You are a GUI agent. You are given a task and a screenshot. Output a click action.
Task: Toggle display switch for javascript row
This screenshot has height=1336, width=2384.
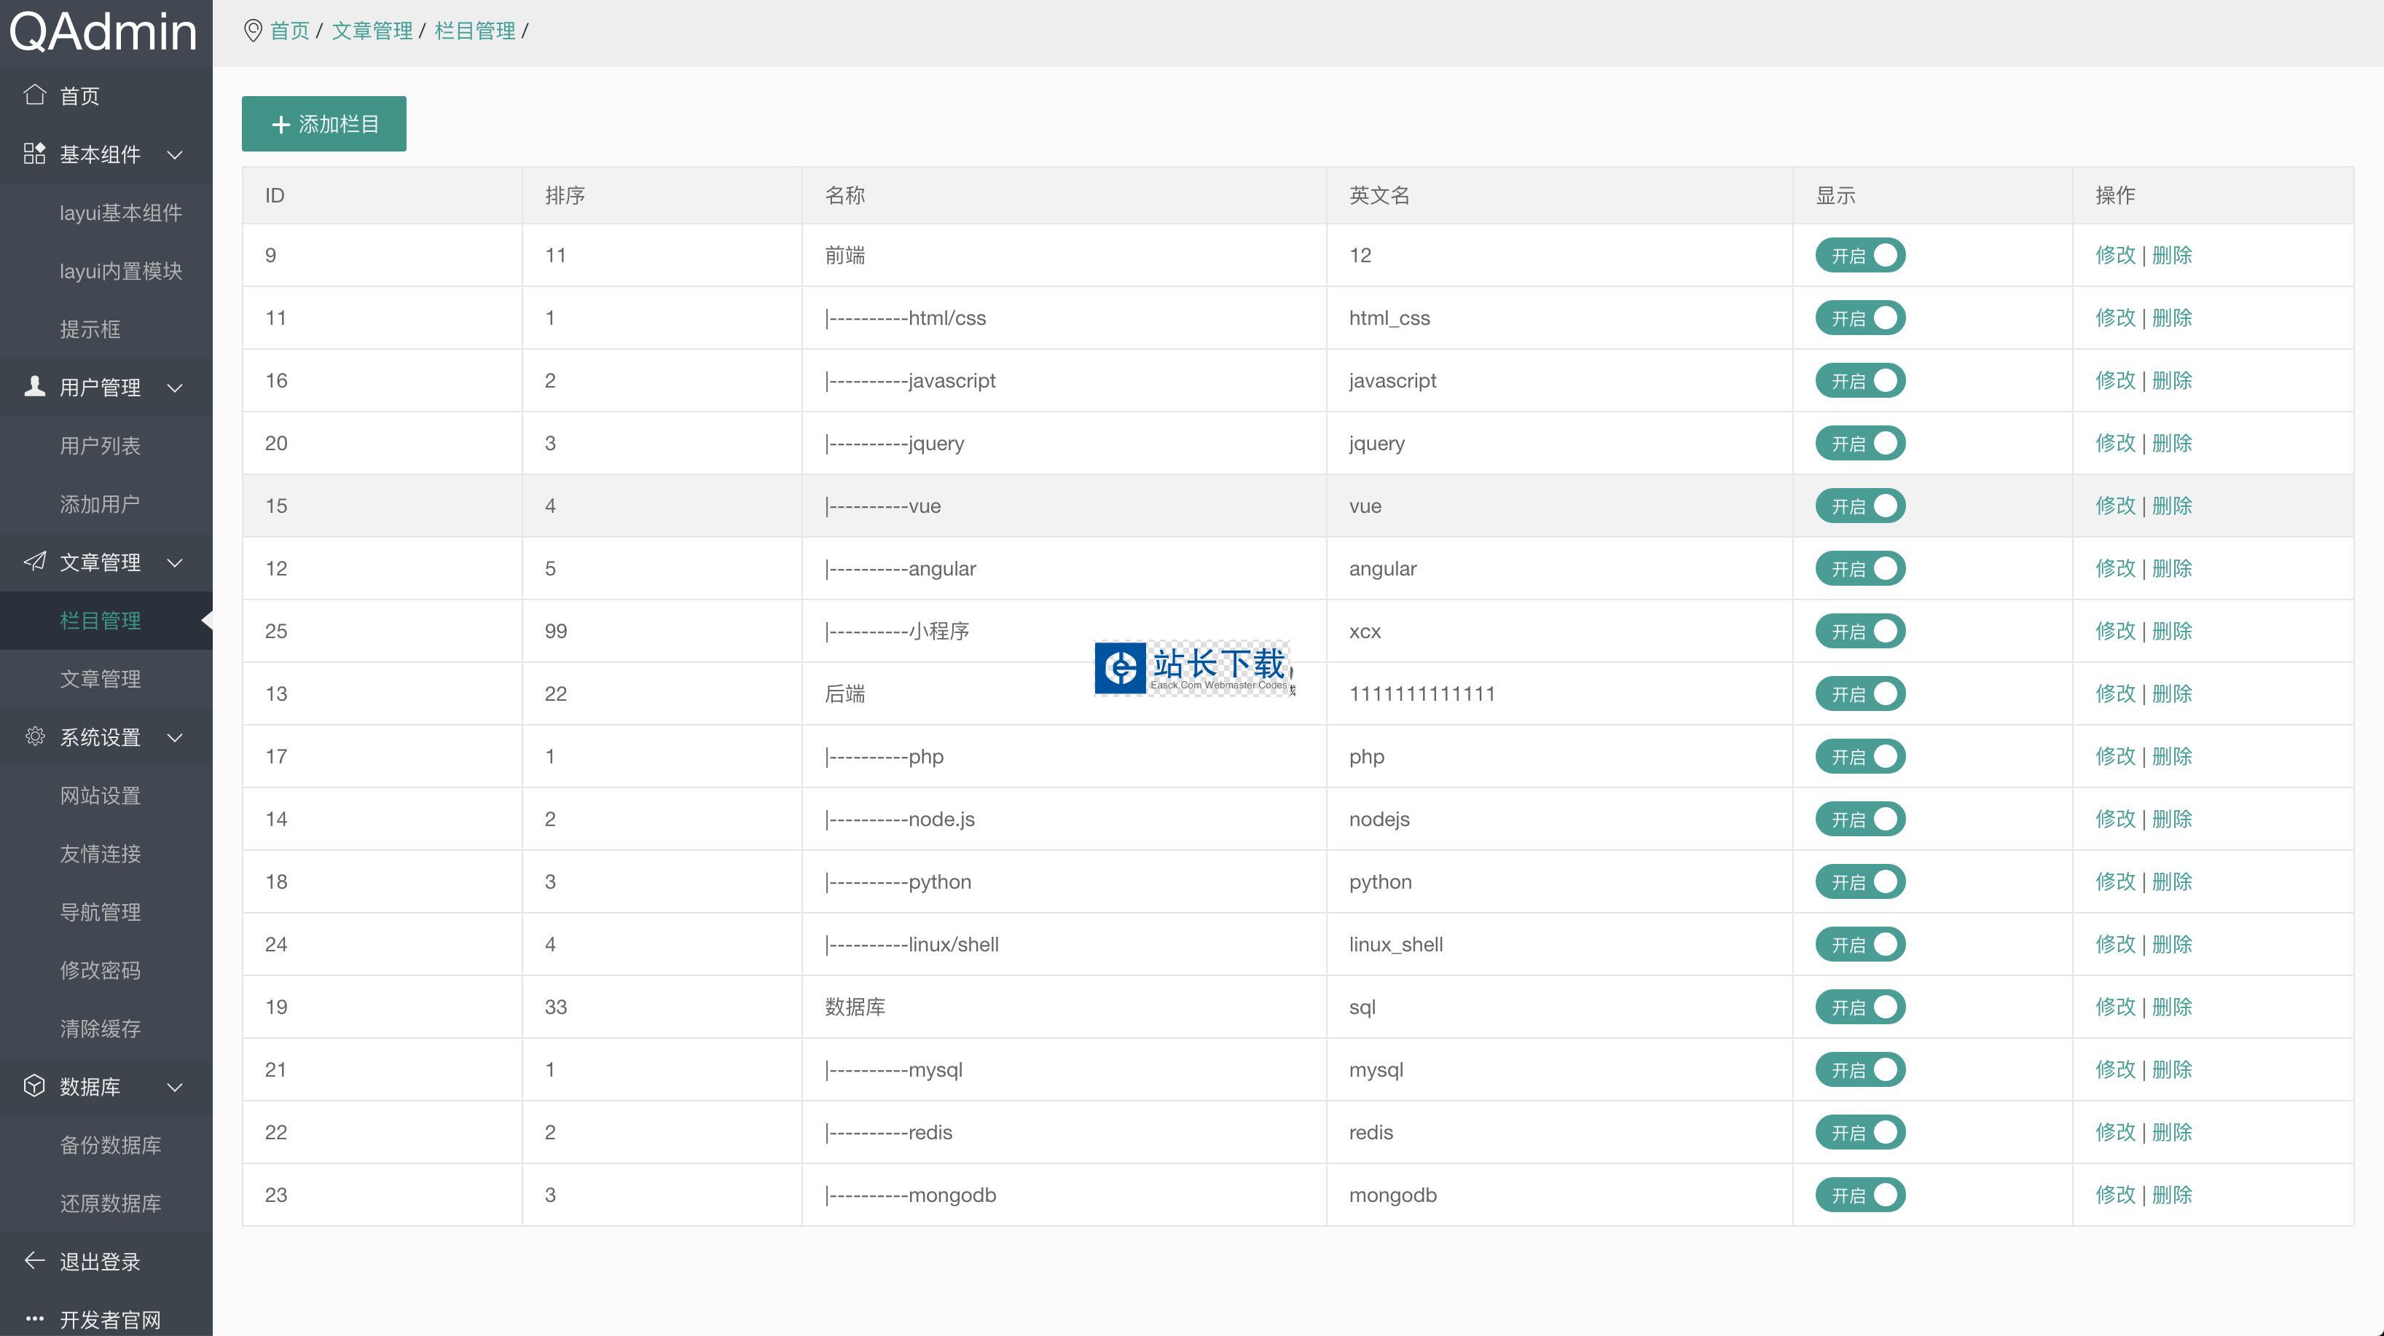pyautogui.click(x=1859, y=380)
